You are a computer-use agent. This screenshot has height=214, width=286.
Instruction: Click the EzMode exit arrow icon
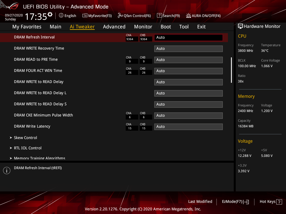(246, 202)
